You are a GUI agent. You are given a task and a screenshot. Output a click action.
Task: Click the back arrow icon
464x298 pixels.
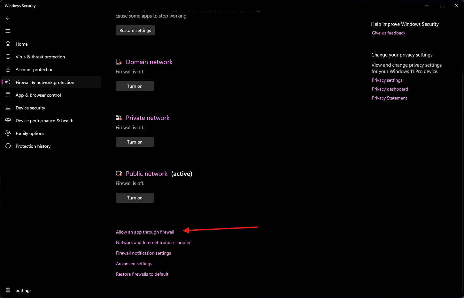(x=8, y=18)
